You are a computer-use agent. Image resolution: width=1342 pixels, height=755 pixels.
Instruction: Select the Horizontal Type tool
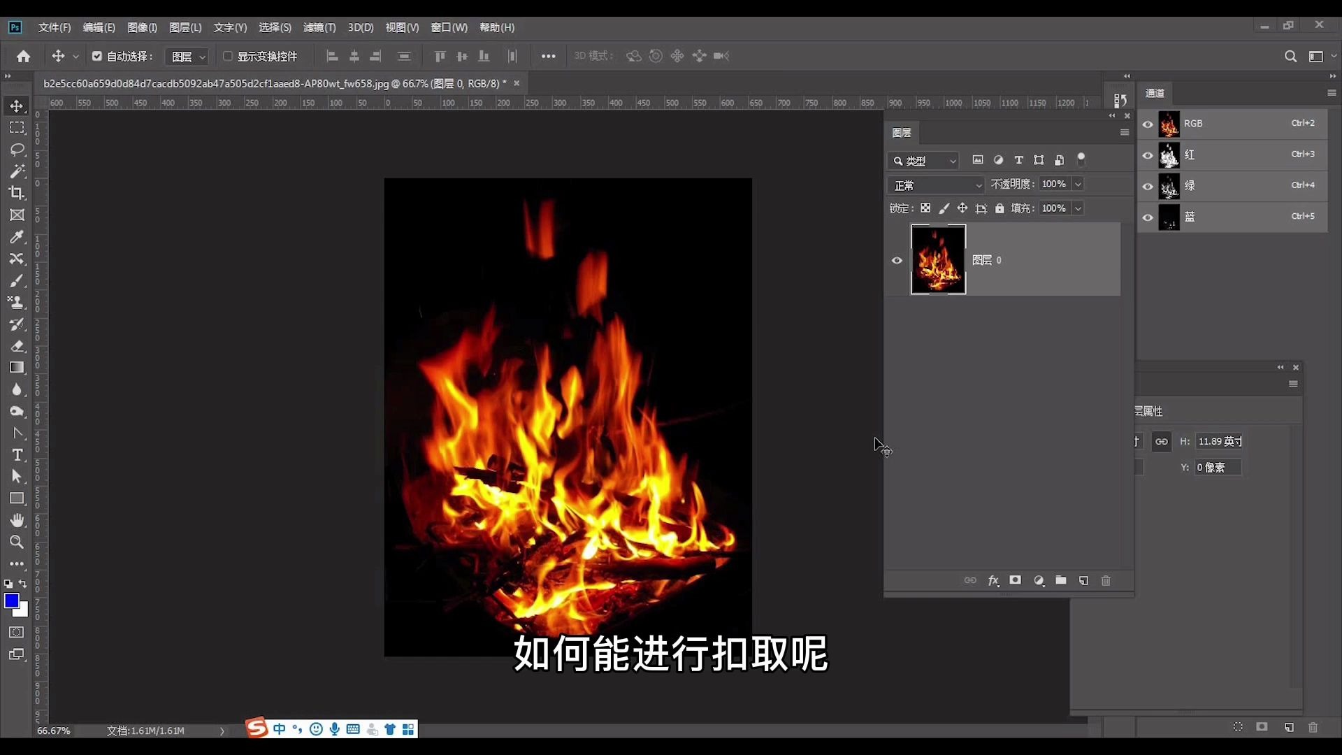point(17,454)
